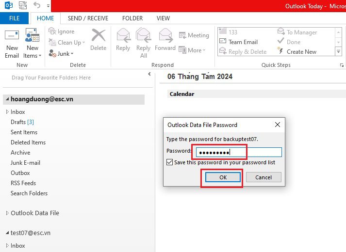This screenshot has width=346, height=252.
Task: Switch to the HOME tab
Action: 45,18
